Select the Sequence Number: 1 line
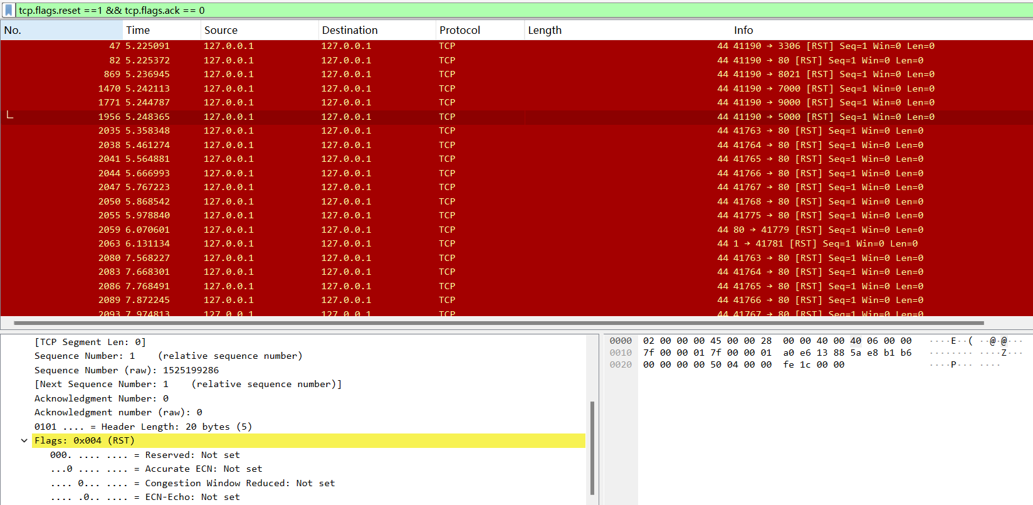This screenshot has width=1033, height=505. [168, 356]
